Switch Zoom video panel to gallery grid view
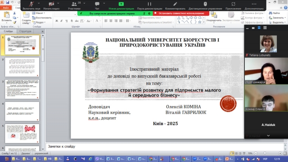This screenshot has height=162, width=288. 265,28
